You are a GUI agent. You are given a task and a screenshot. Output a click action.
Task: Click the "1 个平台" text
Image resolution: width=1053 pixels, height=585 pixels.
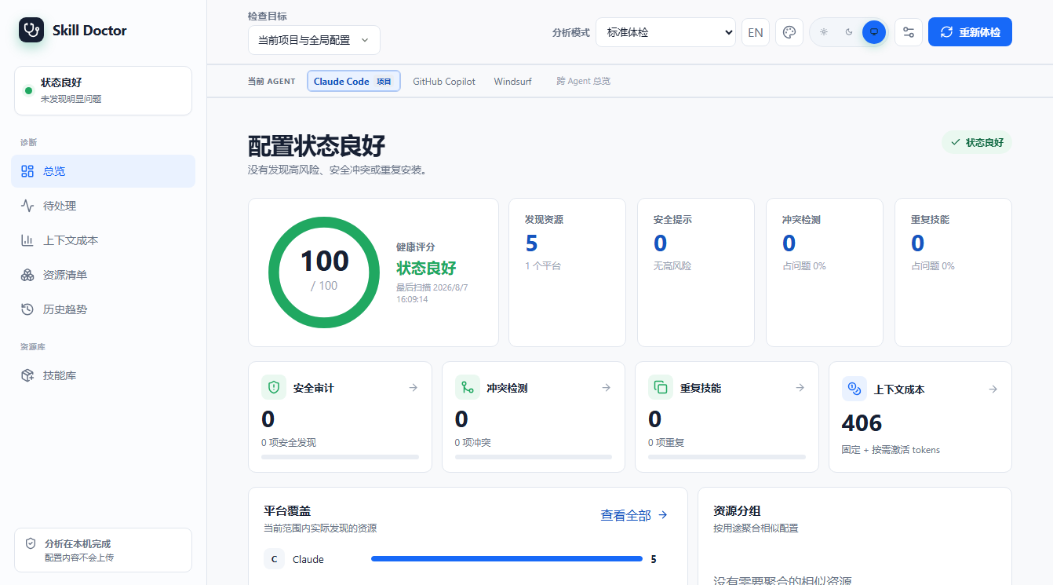543,266
